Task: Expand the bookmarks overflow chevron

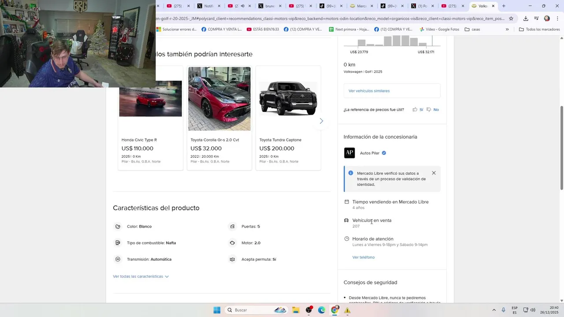Action: click(507, 29)
